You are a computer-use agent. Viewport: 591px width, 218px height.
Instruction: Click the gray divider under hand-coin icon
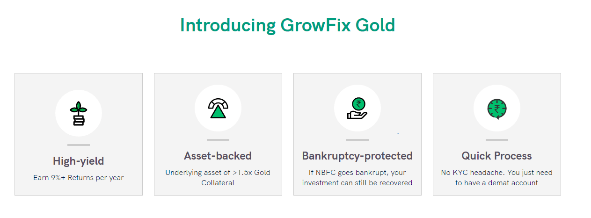tap(358, 140)
